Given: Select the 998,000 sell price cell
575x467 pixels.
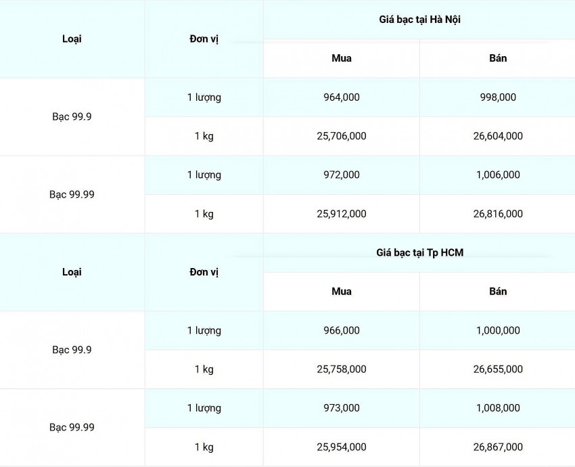Looking at the screenshot, I should pyautogui.click(x=498, y=97).
